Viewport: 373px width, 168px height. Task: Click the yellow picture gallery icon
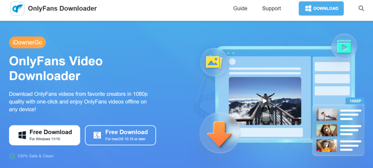tap(214, 62)
